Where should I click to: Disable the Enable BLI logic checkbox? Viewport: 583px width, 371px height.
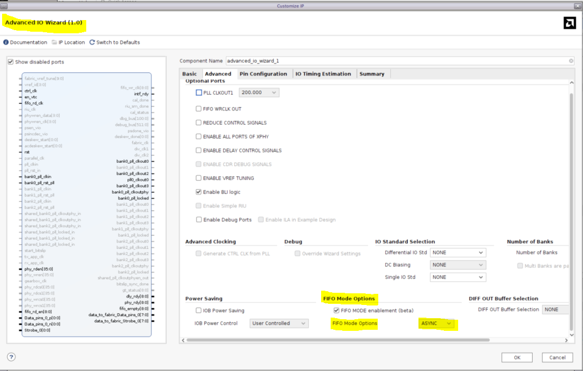tap(199, 192)
